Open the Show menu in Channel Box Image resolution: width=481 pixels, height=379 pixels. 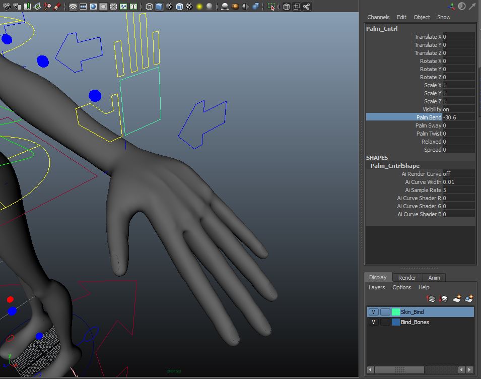444,17
